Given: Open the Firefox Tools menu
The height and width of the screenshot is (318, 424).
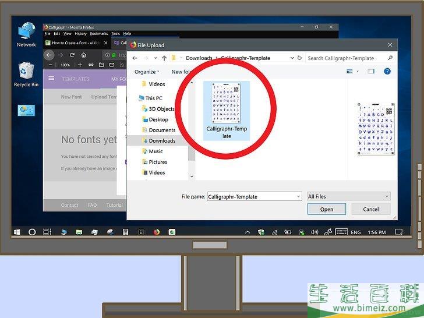Looking at the screenshot, I should tap(115, 34).
